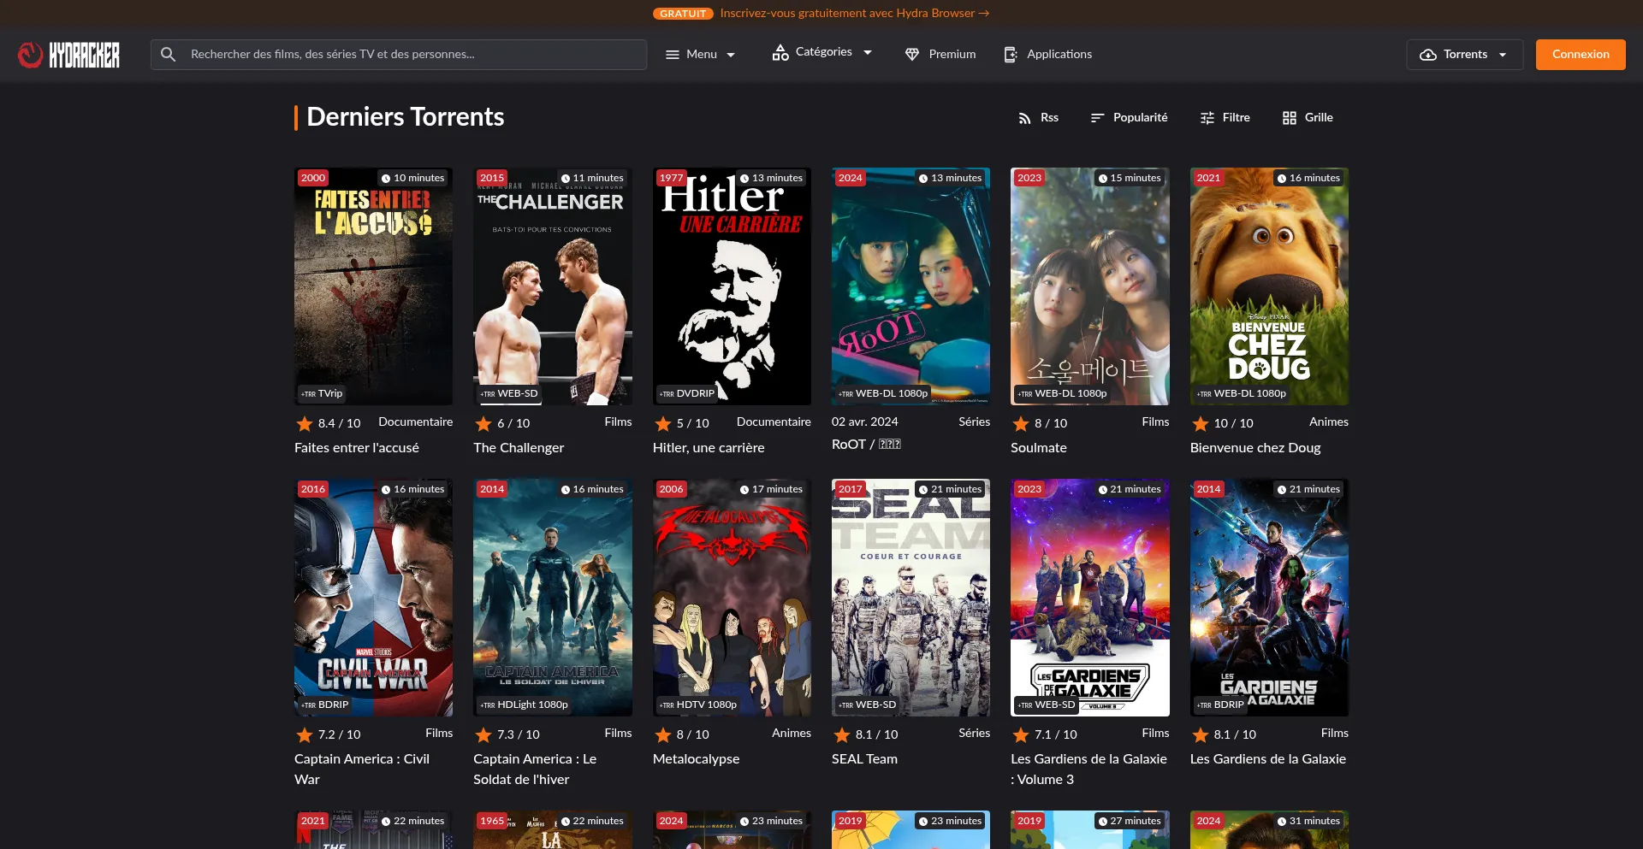The height and width of the screenshot is (849, 1643).
Task: Click the HDLight 1080p quality tag
Action: pyautogui.click(x=525, y=705)
